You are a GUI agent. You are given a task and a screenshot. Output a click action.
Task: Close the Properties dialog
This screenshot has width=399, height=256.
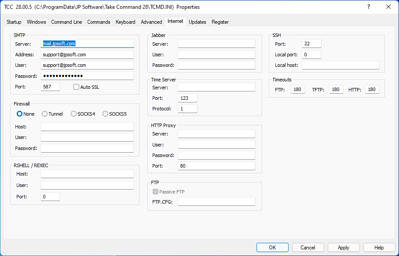388,7
